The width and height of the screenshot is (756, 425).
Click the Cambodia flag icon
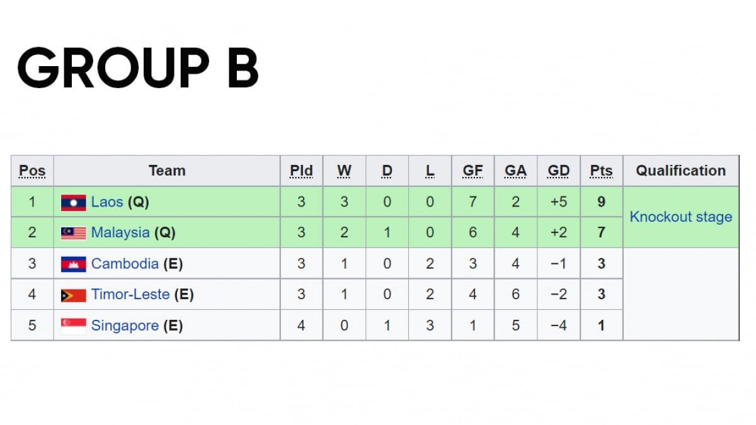pos(73,264)
